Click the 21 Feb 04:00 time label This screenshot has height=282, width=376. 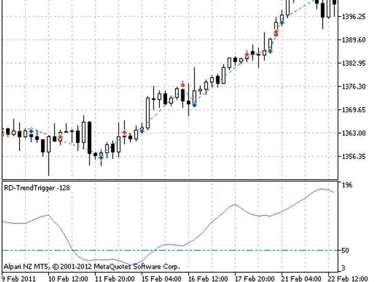(301, 279)
